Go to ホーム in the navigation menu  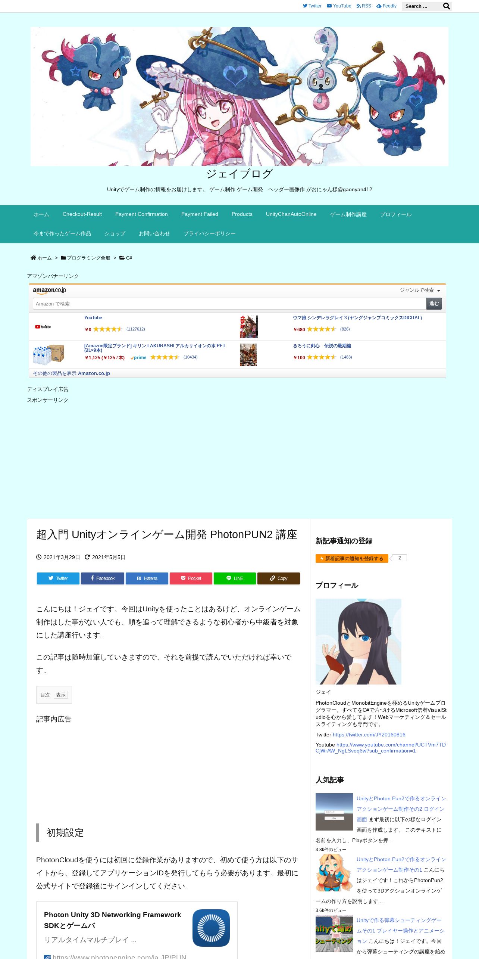pyautogui.click(x=41, y=214)
